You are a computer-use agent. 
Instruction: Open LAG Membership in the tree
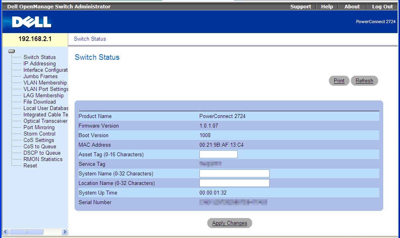(x=43, y=95)
